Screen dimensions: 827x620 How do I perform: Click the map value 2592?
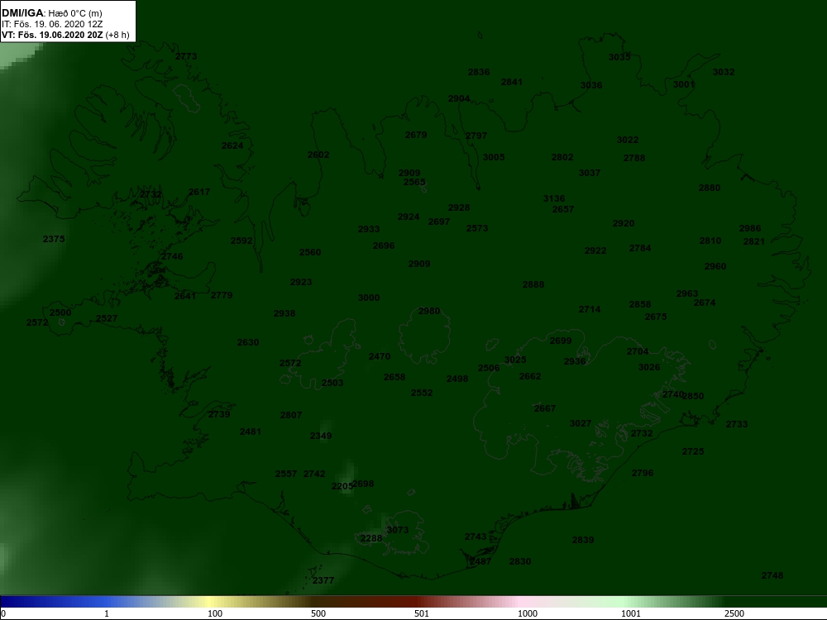pos(241,241)
